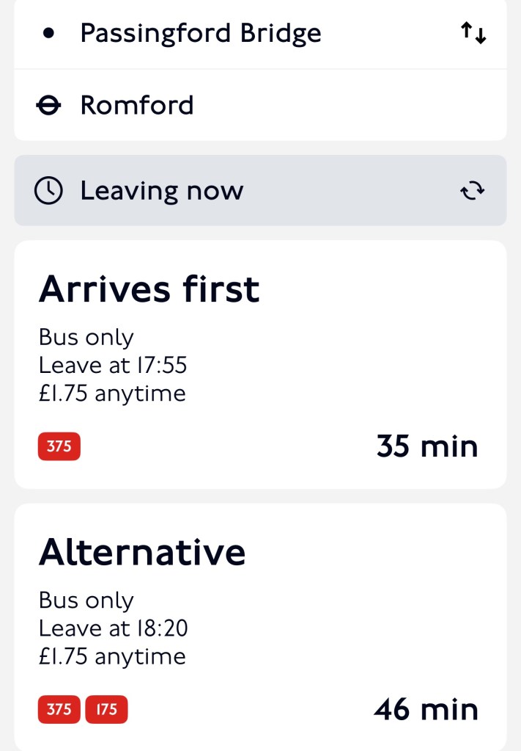The width and height of the screenshot is (521, 751).
Task: Click £1.75 anytime fare in Alternative
Action: [x=111, y=656]
